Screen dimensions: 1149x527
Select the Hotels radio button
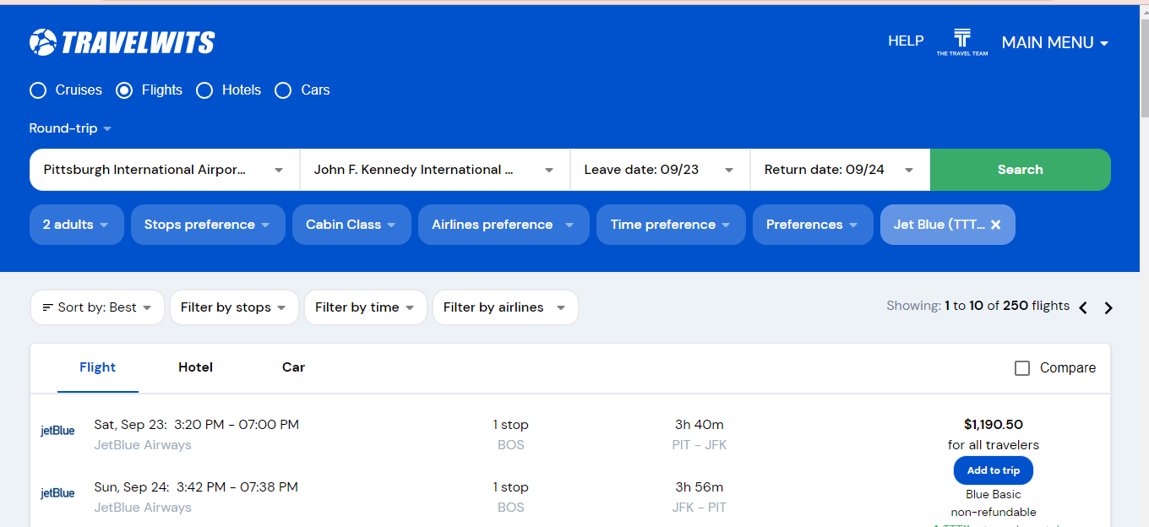coord(204,90)
